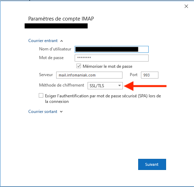Focus the Mot de passe field
Screen dimensions: 194x187
(112, 58)
